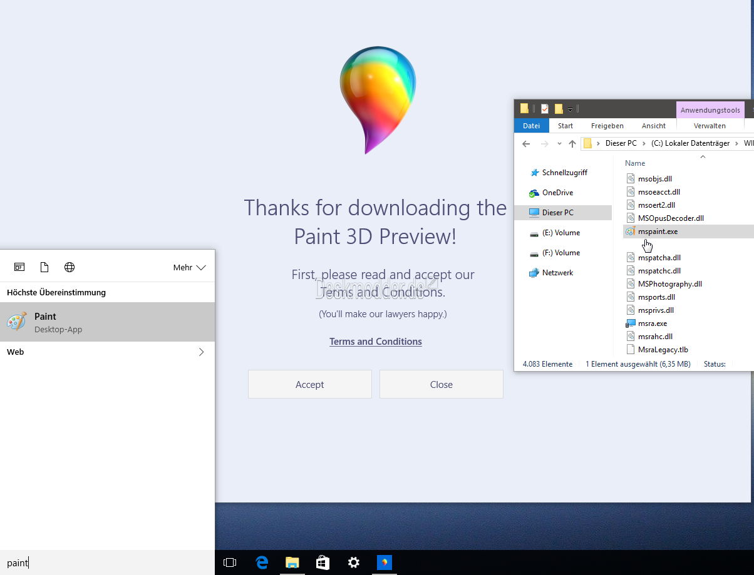This screenshot has height=575, width=754.
Task: Switch to the Ansicht ribbon tab
Action: tap(654, 126)
